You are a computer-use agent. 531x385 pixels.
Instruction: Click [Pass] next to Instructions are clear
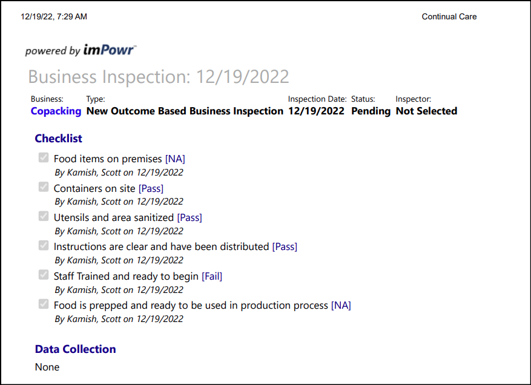(285, 246)
